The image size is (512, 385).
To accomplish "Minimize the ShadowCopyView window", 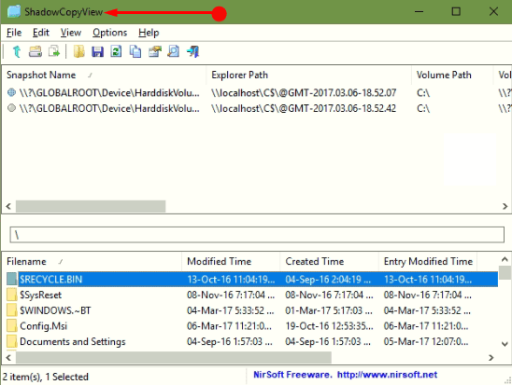I will (x=419, y=12).
